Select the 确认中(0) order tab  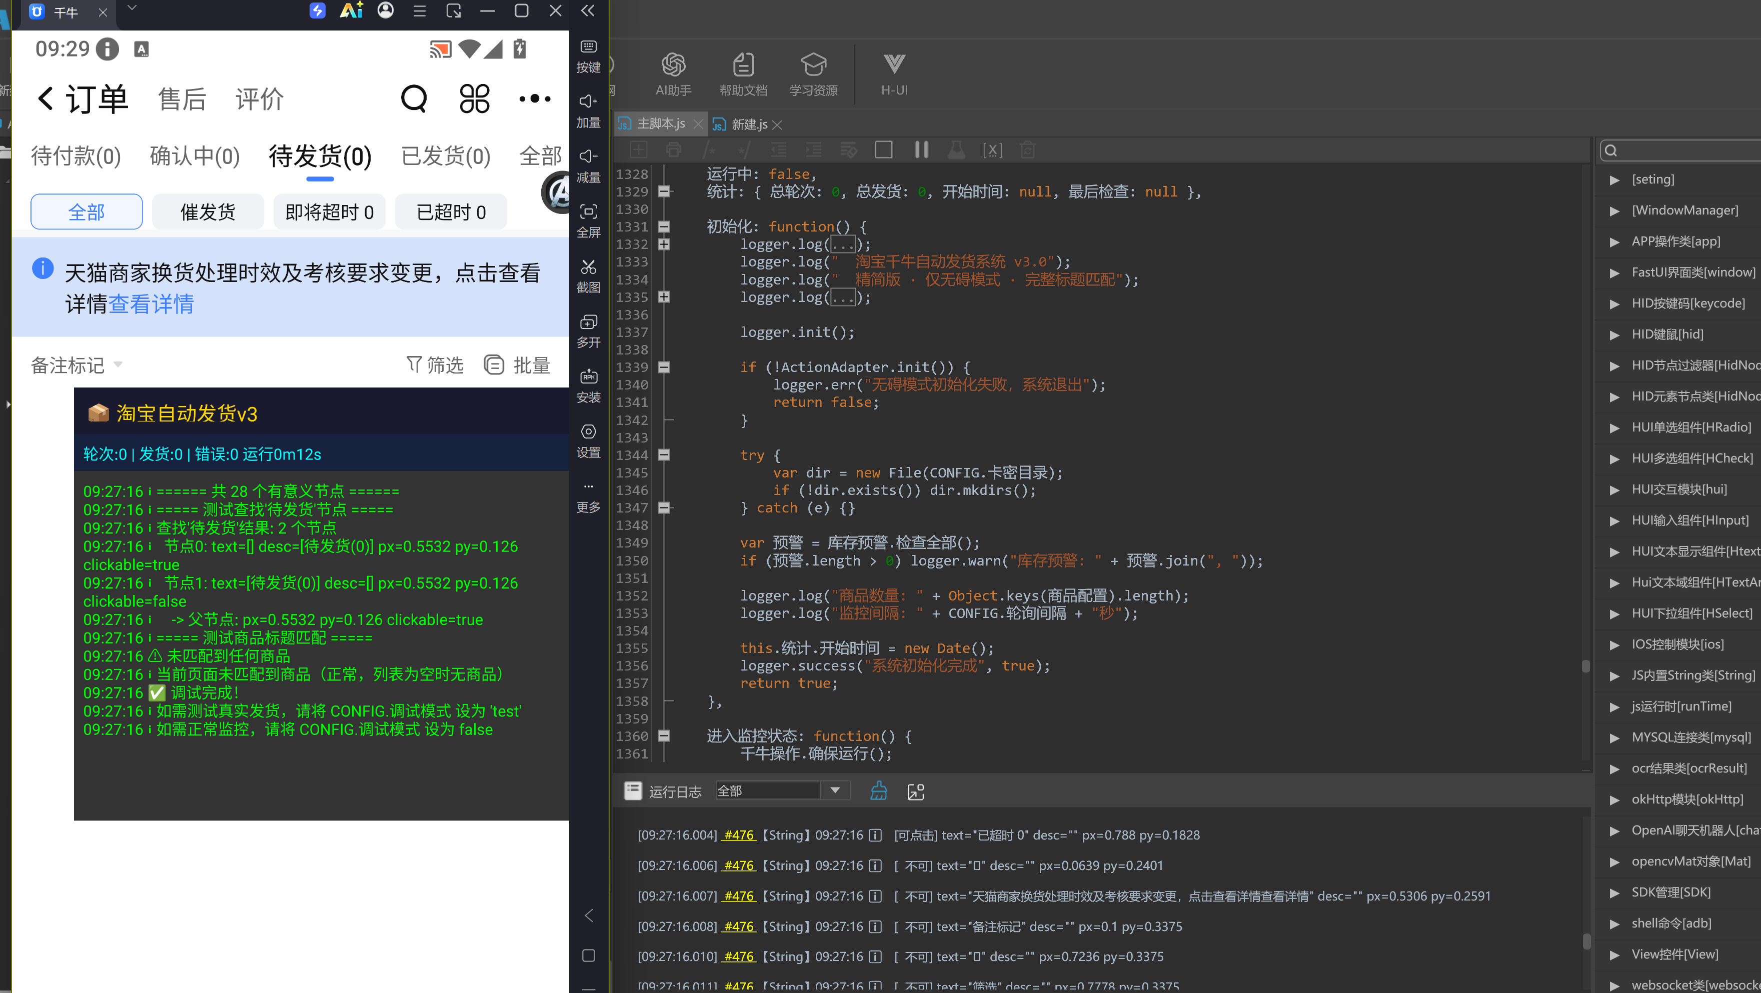(195, 156)
